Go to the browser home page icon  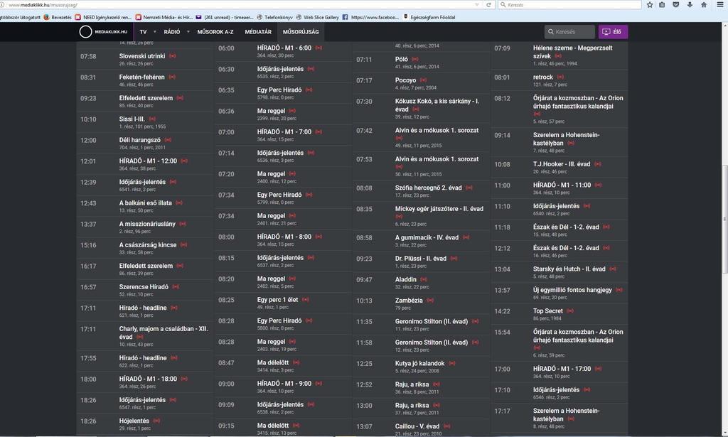coord(704,5)
